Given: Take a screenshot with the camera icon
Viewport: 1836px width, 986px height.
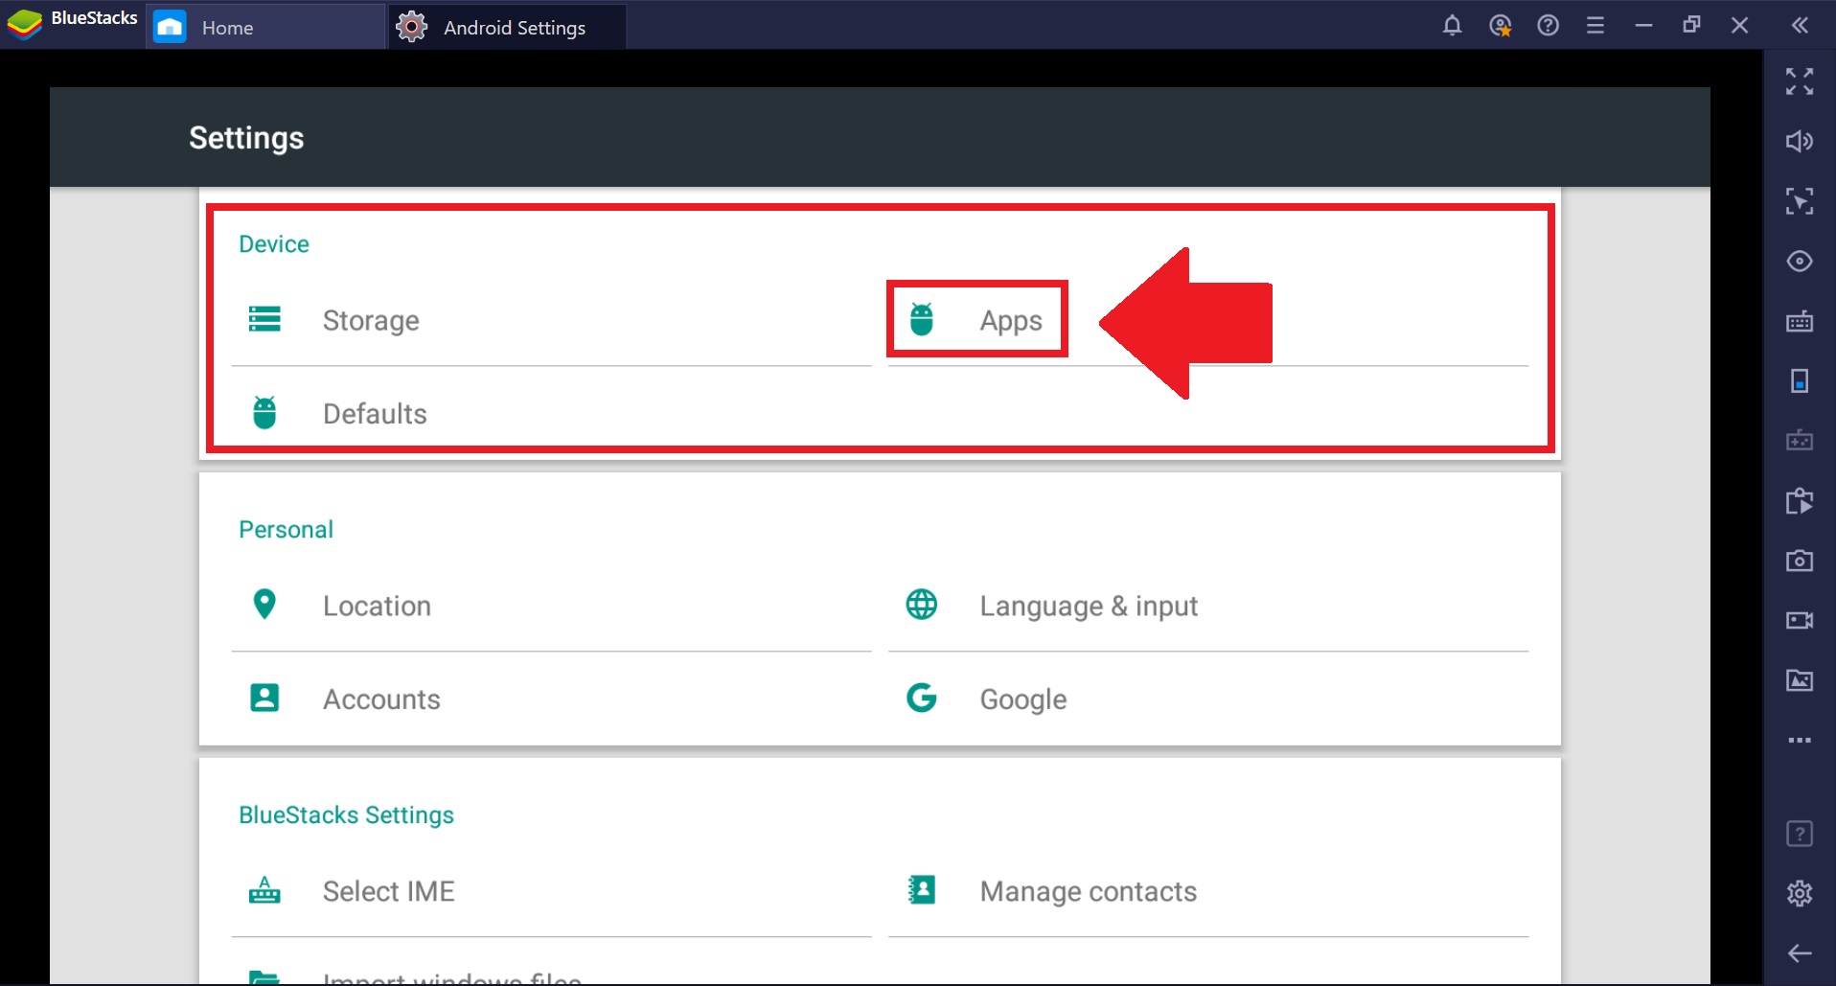Looking at the screenshot, I should coord(1800,561).
